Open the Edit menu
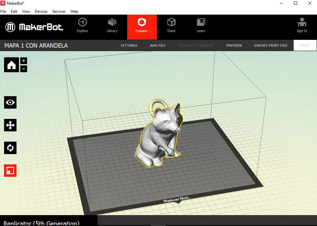Viewport: 317px width, 226px height. pyautogui.click(x=14, y=12)
